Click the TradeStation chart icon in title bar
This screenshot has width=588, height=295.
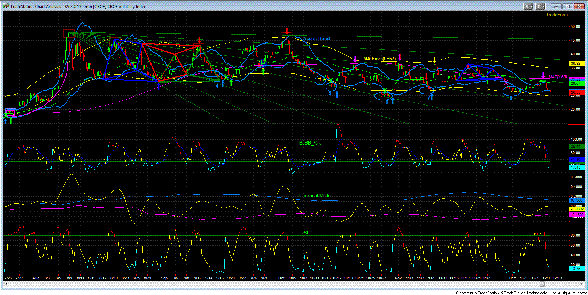pyautogui.click(x=6, y=6)
